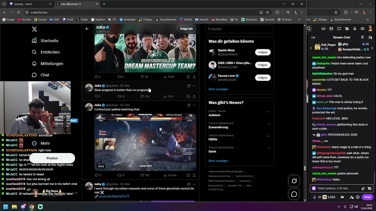This screenshot has height=211, width=376.
Task: Follow Falcon | ATIF
Action: 263,78
